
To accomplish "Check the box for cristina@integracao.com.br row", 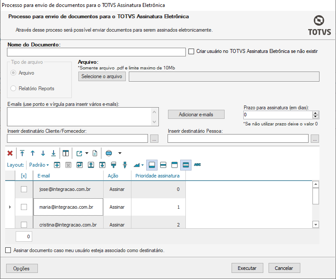I will click(24, 225).
